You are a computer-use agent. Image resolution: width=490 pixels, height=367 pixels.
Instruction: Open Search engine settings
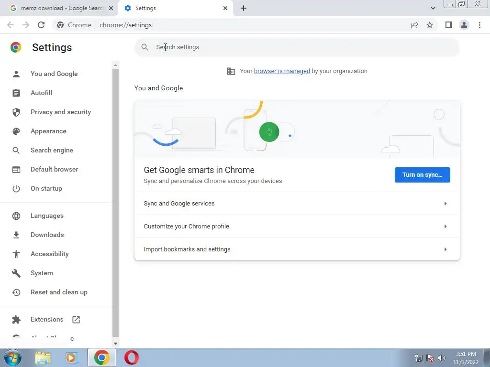pos(52,150)
